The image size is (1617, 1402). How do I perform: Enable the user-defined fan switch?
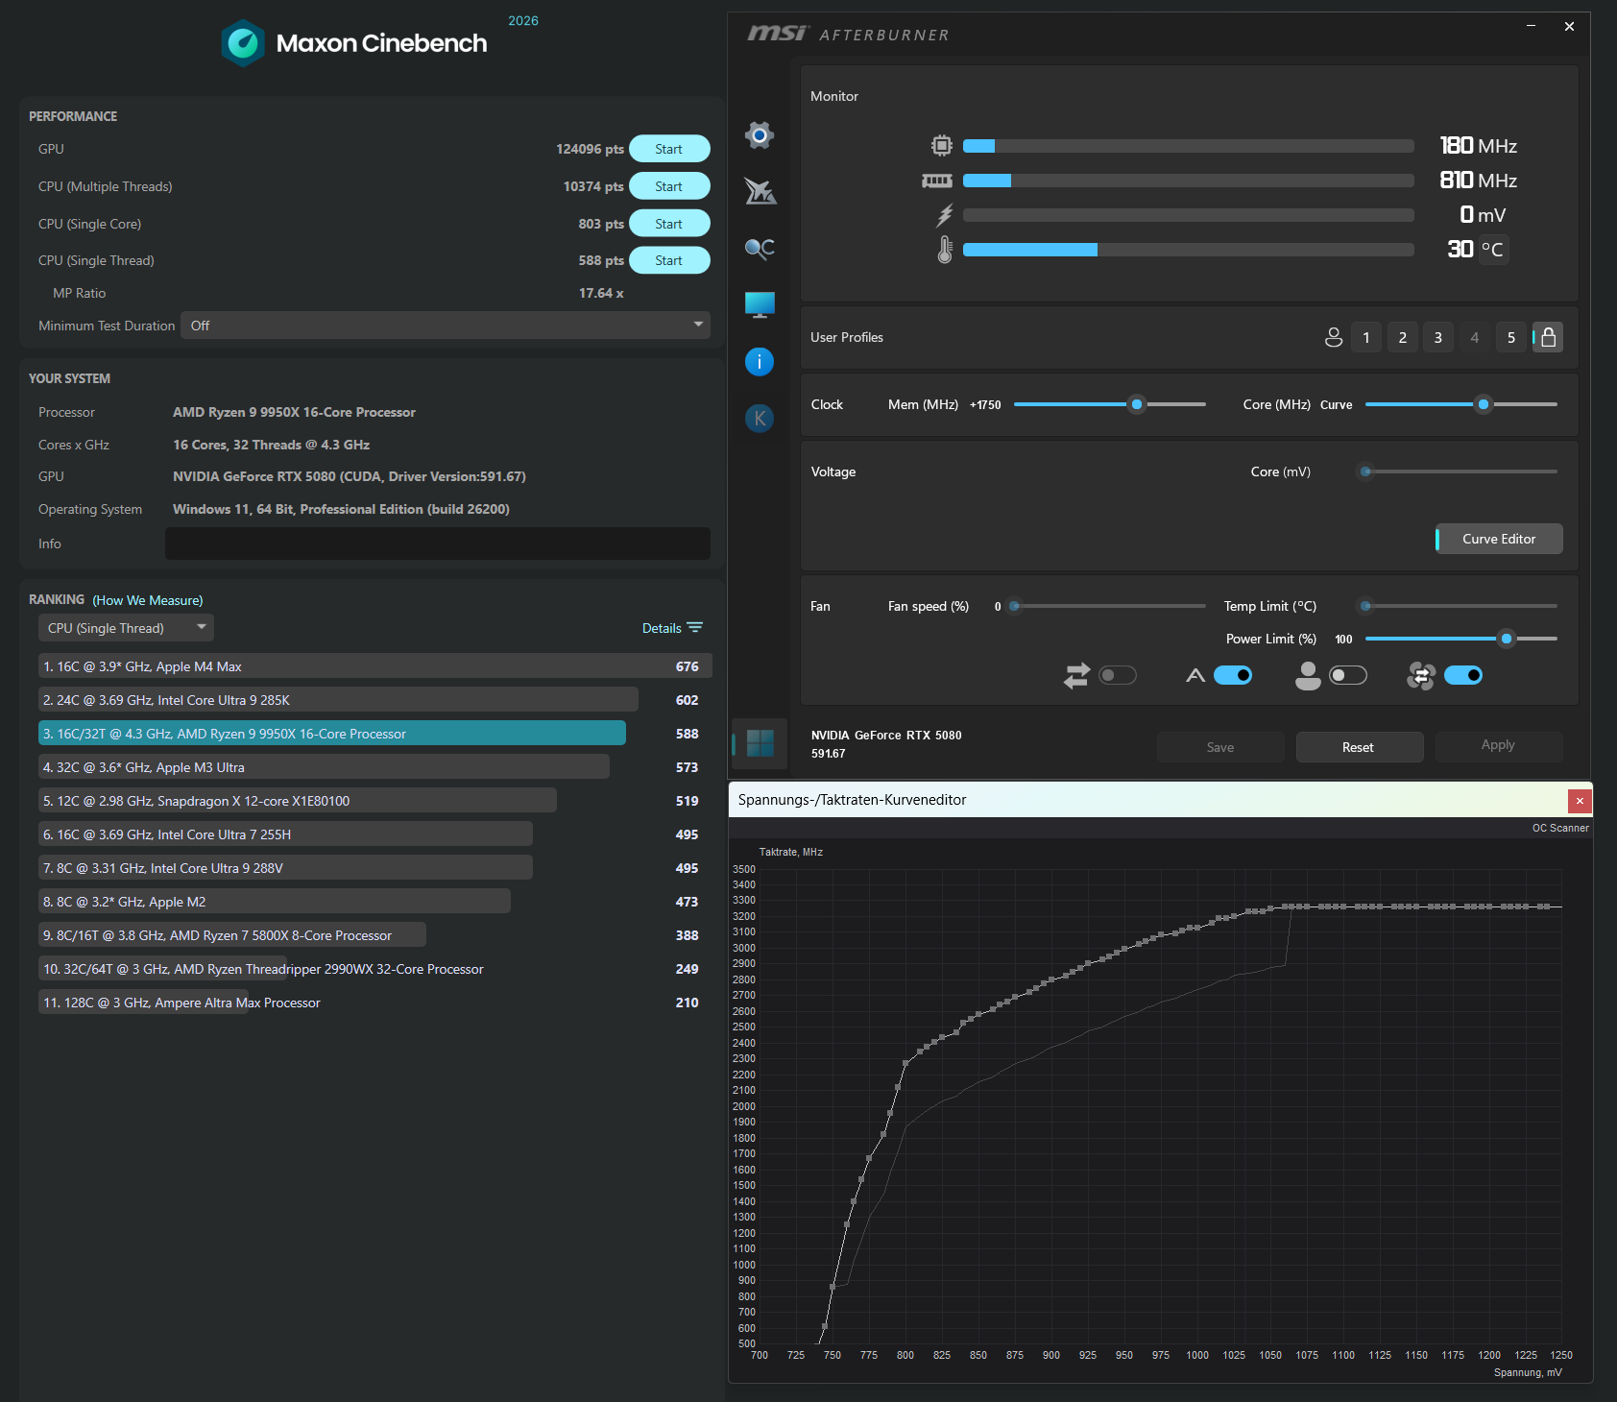[x=1348, y=676]
